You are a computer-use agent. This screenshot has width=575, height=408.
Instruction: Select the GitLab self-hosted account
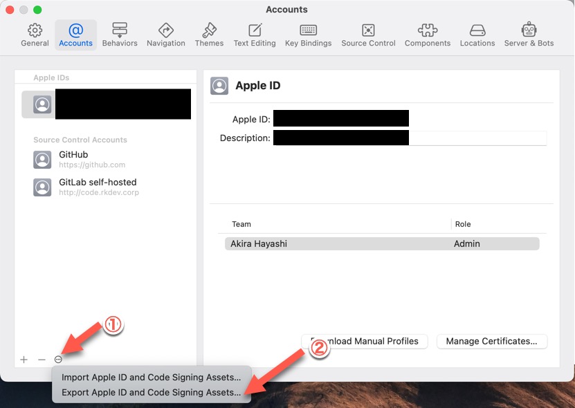tap(106, 187)
